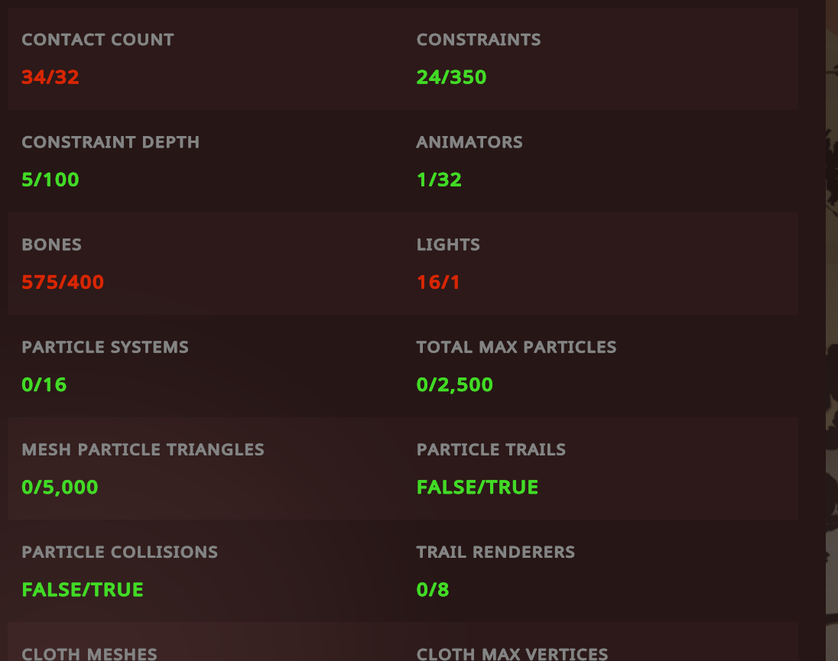
Task: Select the Constraints 24/350 value
Action: click(452, 77)
